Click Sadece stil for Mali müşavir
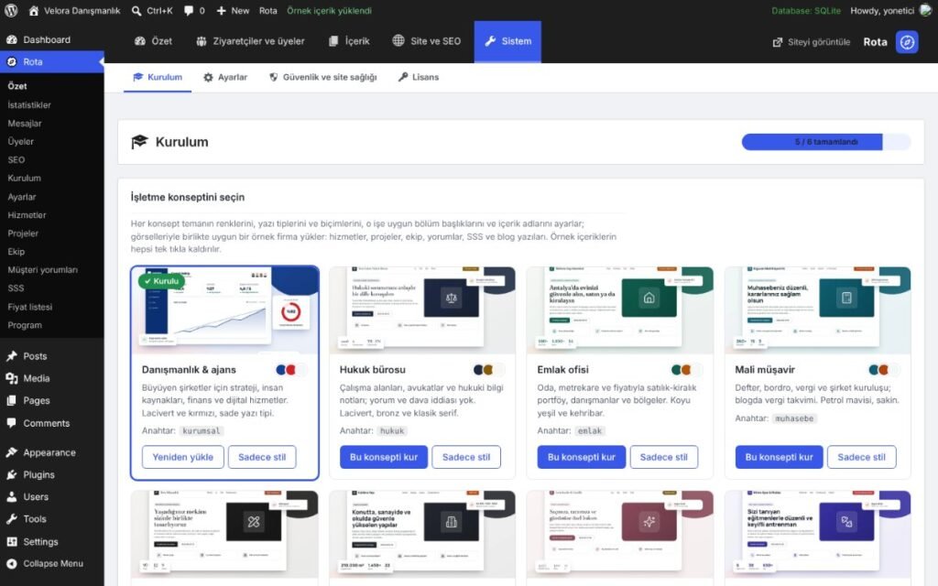938x586 pixels. (x=861, y=457)
